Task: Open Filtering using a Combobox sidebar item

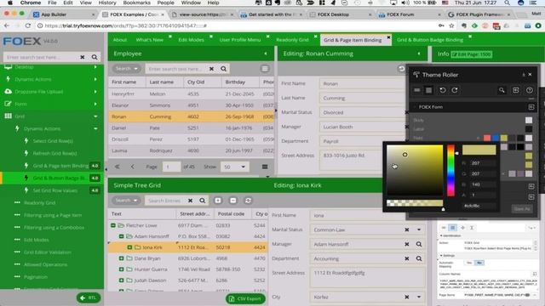Action: [54, 228]
